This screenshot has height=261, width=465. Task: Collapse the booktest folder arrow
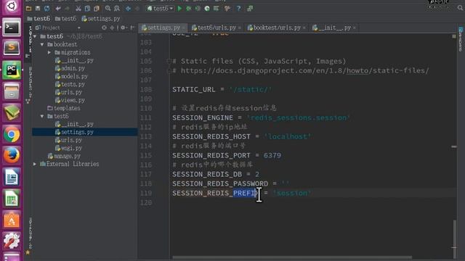tap(42, 44)
